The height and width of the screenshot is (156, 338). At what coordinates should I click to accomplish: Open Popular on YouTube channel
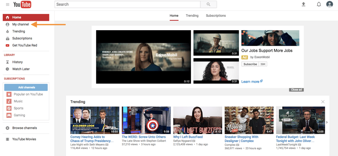point(28,94)
